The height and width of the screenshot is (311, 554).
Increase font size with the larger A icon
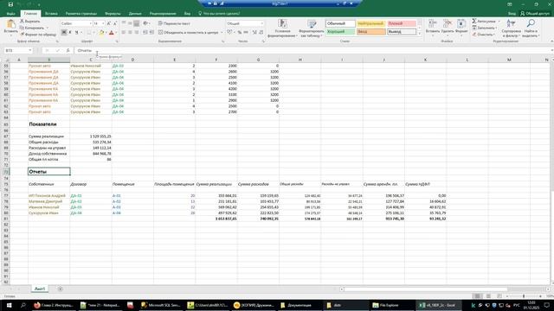click(x=109, y=23)
